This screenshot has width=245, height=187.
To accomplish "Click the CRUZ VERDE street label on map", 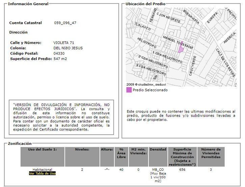I will point(192,65).
